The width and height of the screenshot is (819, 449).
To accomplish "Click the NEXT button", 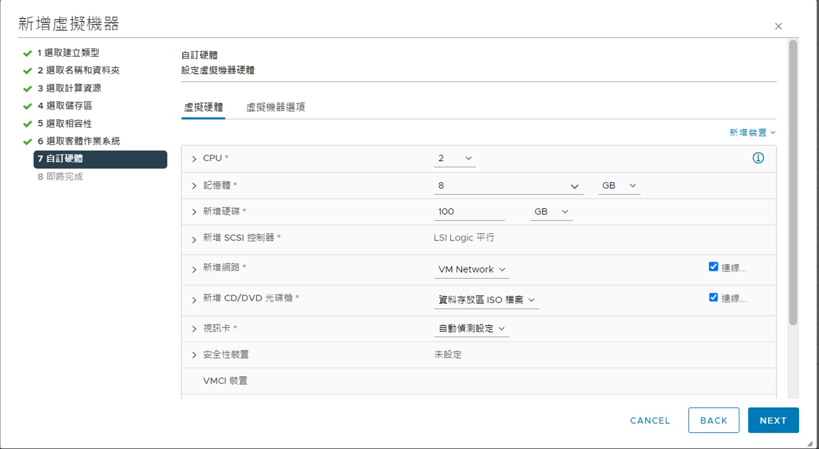I will pyautogui.click(x=773, y=420).
